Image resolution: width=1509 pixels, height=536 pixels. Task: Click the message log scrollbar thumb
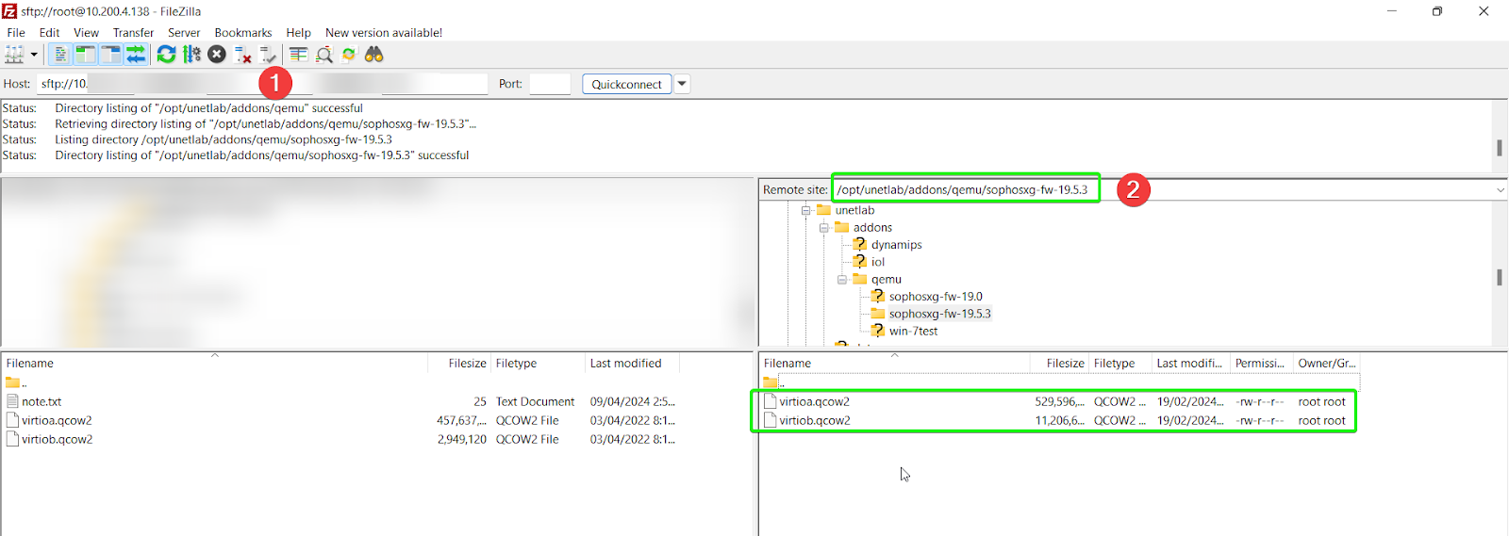pos(1500,148)
